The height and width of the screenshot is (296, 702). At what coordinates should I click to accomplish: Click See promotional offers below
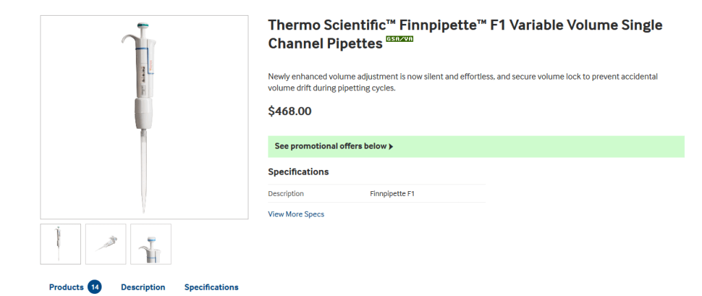[330, 147]
